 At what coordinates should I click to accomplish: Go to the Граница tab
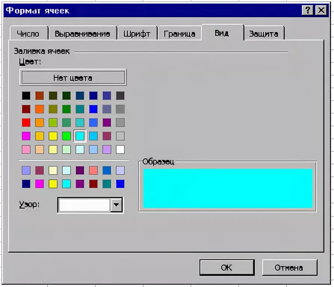[180, 34]
